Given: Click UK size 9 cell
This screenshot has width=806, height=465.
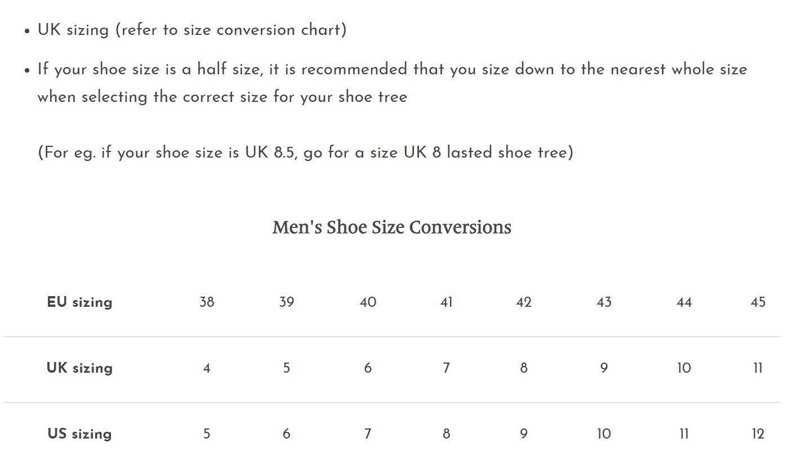Looking at the screenshot, I should (604, 368).
